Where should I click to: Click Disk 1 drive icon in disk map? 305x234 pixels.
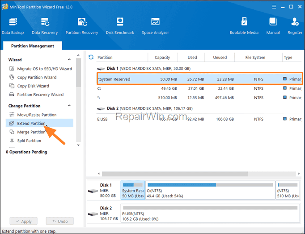coord(93,191)
